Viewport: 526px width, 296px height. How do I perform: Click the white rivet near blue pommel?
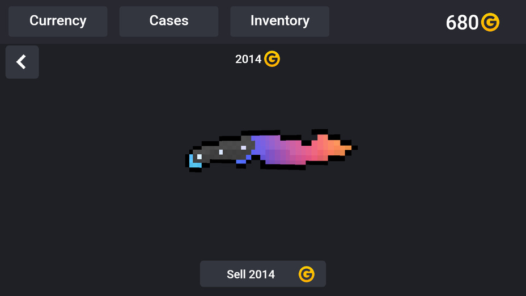(200, 157)
